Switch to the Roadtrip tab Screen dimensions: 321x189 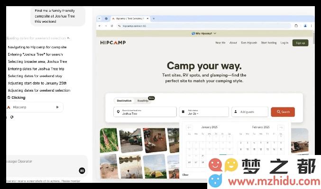pyautogui.click(x=143, y=101)
